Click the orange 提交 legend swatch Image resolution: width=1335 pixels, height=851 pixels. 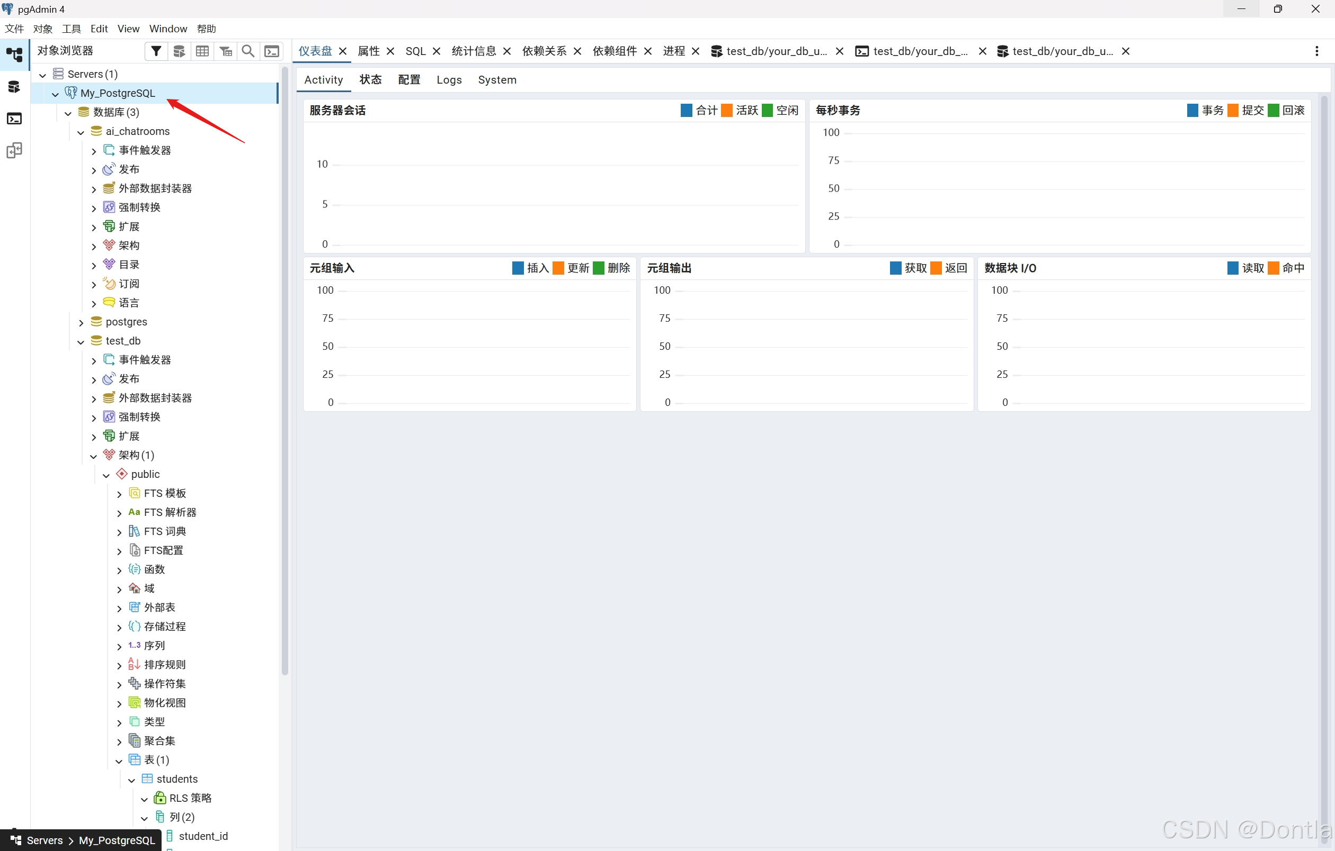pyautogui.click(x=1233, y=110)
